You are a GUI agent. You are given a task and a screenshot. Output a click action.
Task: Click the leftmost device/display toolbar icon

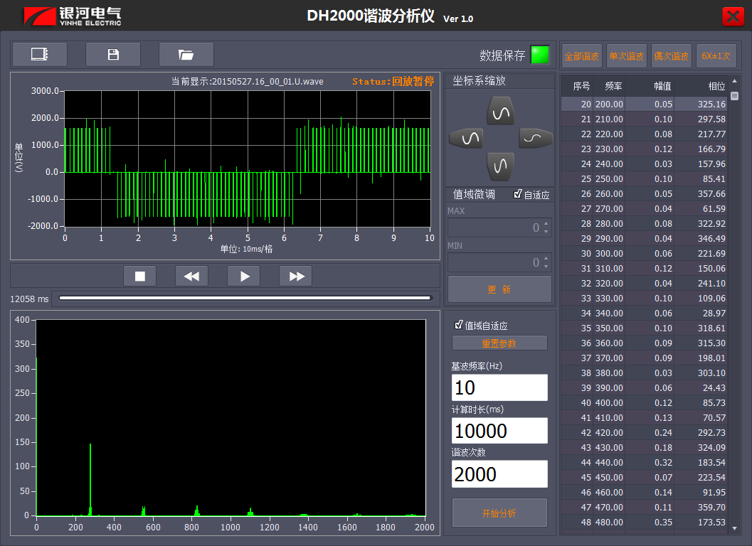pyautogui.click(x=39, y=54)
